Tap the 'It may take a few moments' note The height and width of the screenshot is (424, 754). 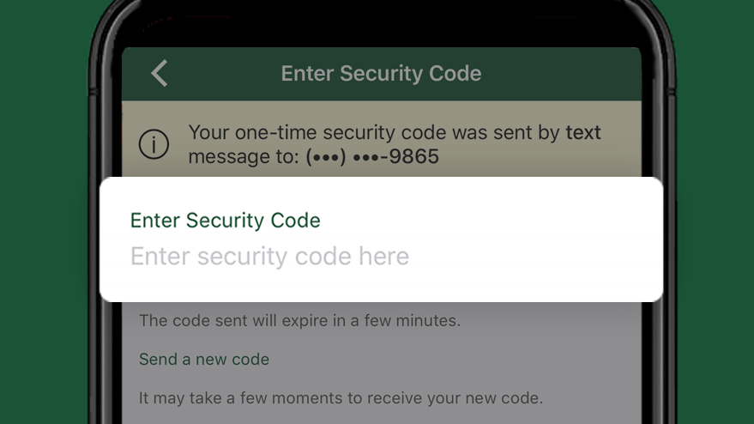[x=341, y=398]
